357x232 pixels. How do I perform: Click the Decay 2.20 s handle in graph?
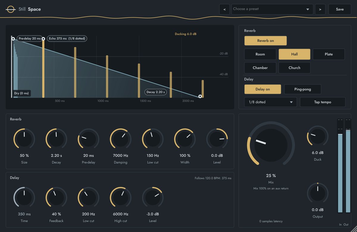pos(200,96)
